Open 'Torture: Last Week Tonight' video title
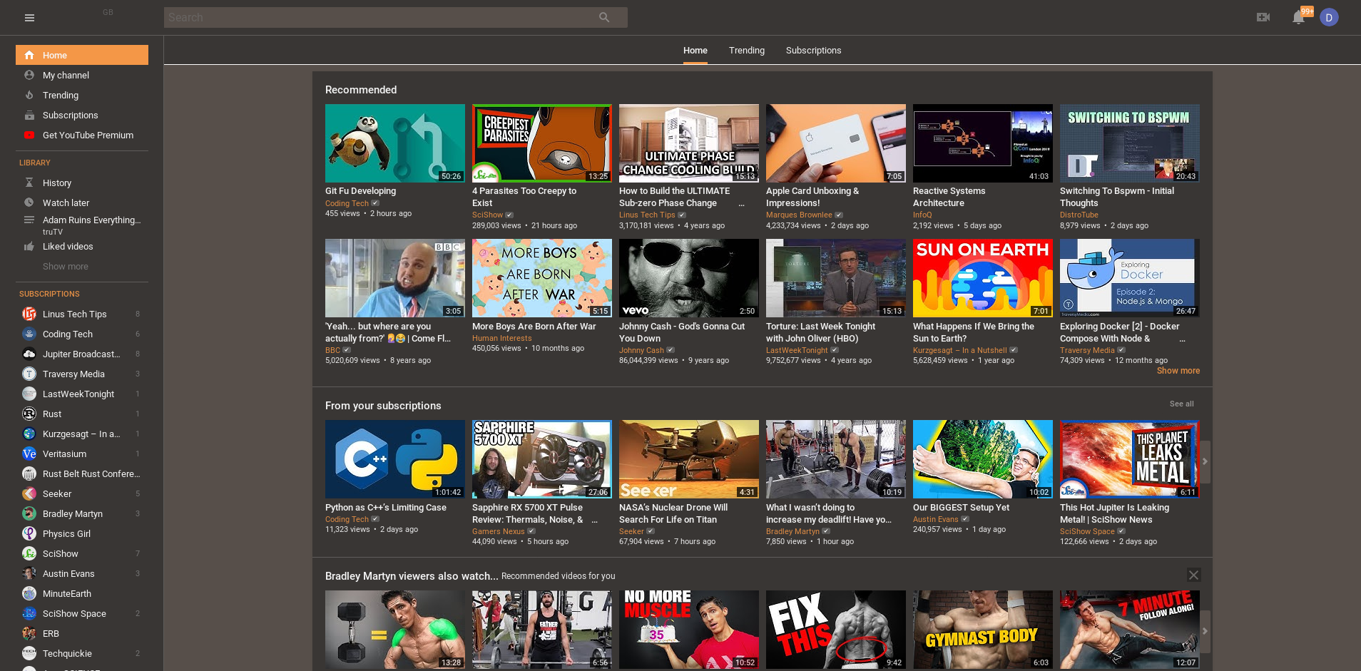 (820, 332)
